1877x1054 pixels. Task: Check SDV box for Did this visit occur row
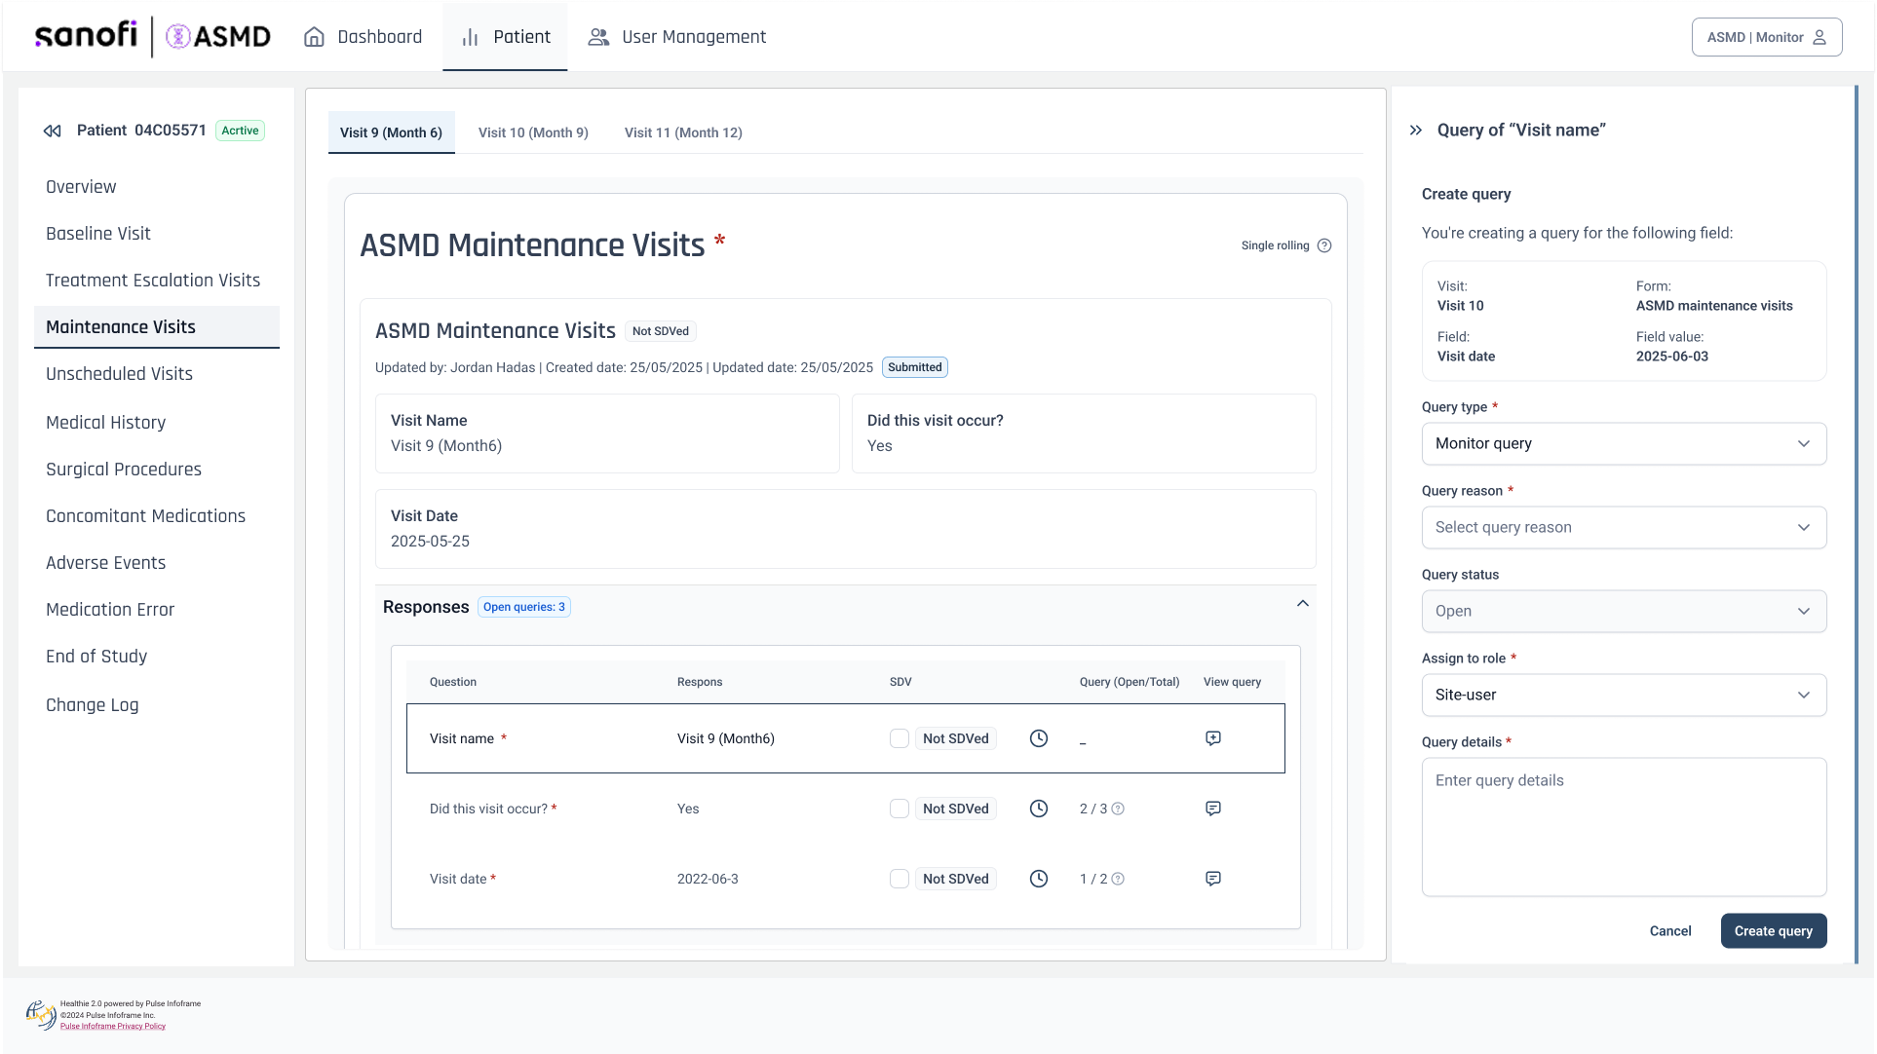900,809
